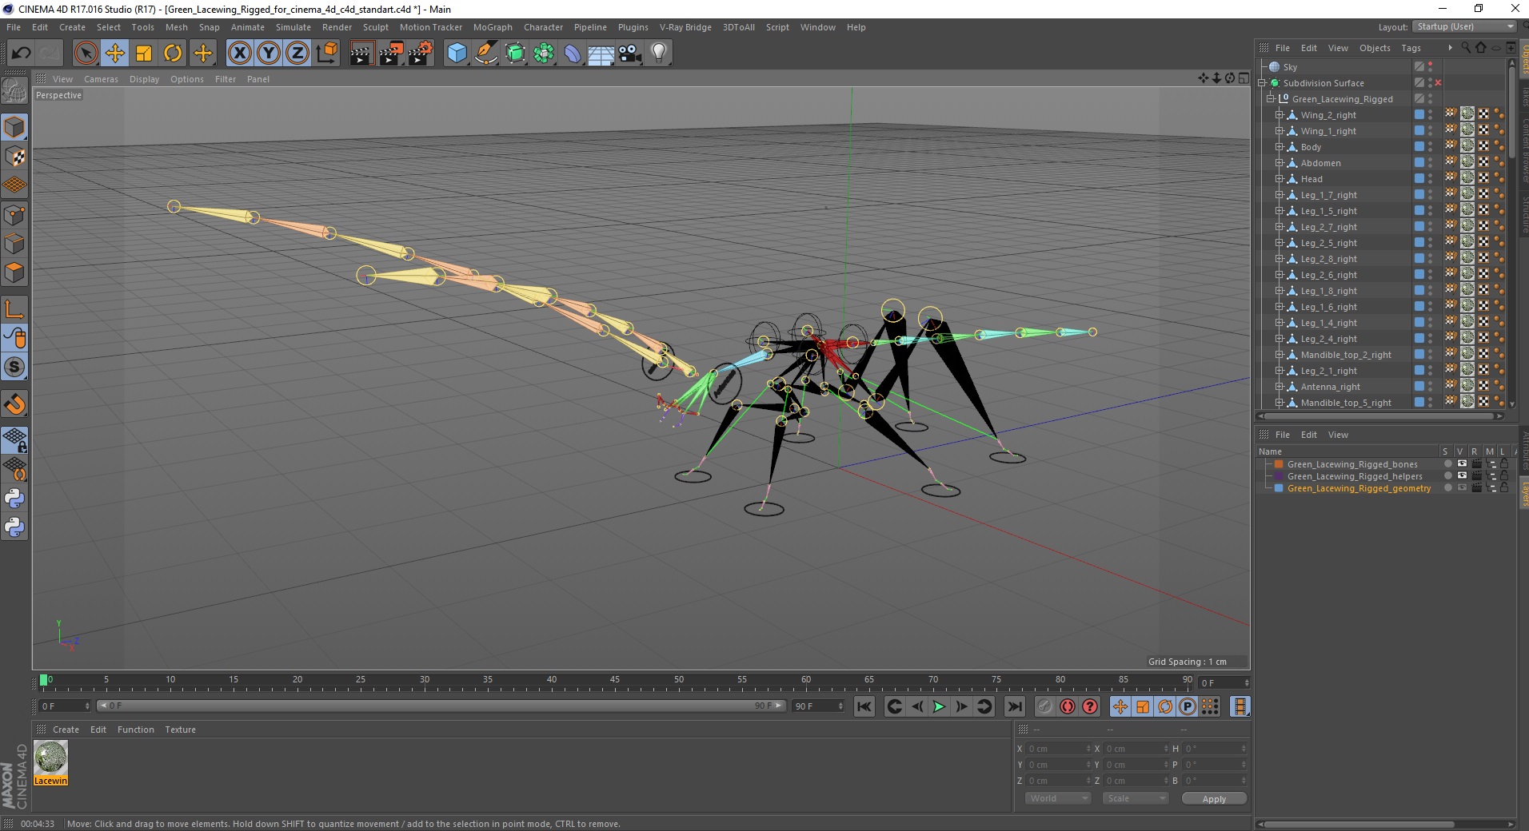Click the magnet snap icon
The height and width of the screenshot is (831, 1529).
(x=14, y=404)
